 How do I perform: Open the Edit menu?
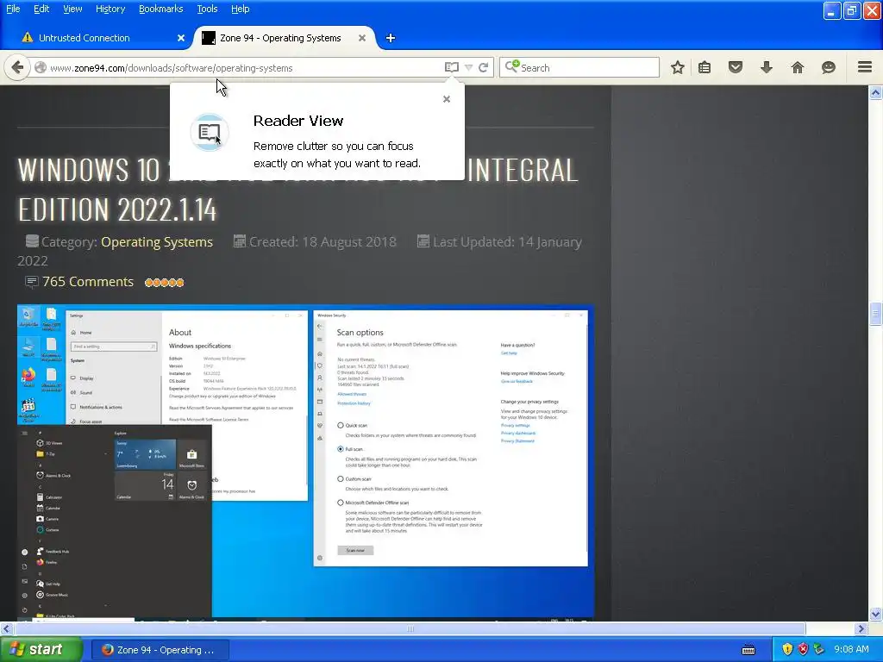[41, 9]
